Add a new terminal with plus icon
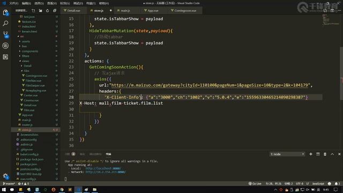 tap(311, 154)
